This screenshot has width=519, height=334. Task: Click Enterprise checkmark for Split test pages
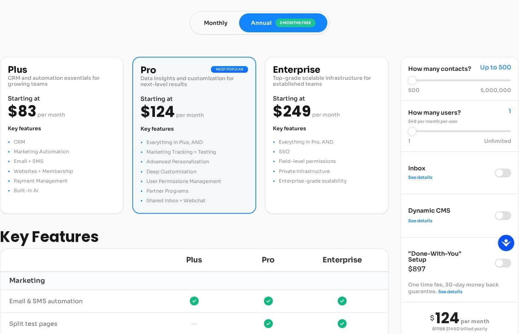(x=342, y=324)
